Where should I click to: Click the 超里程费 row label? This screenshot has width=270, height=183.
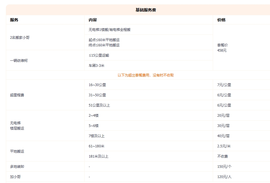15,95
